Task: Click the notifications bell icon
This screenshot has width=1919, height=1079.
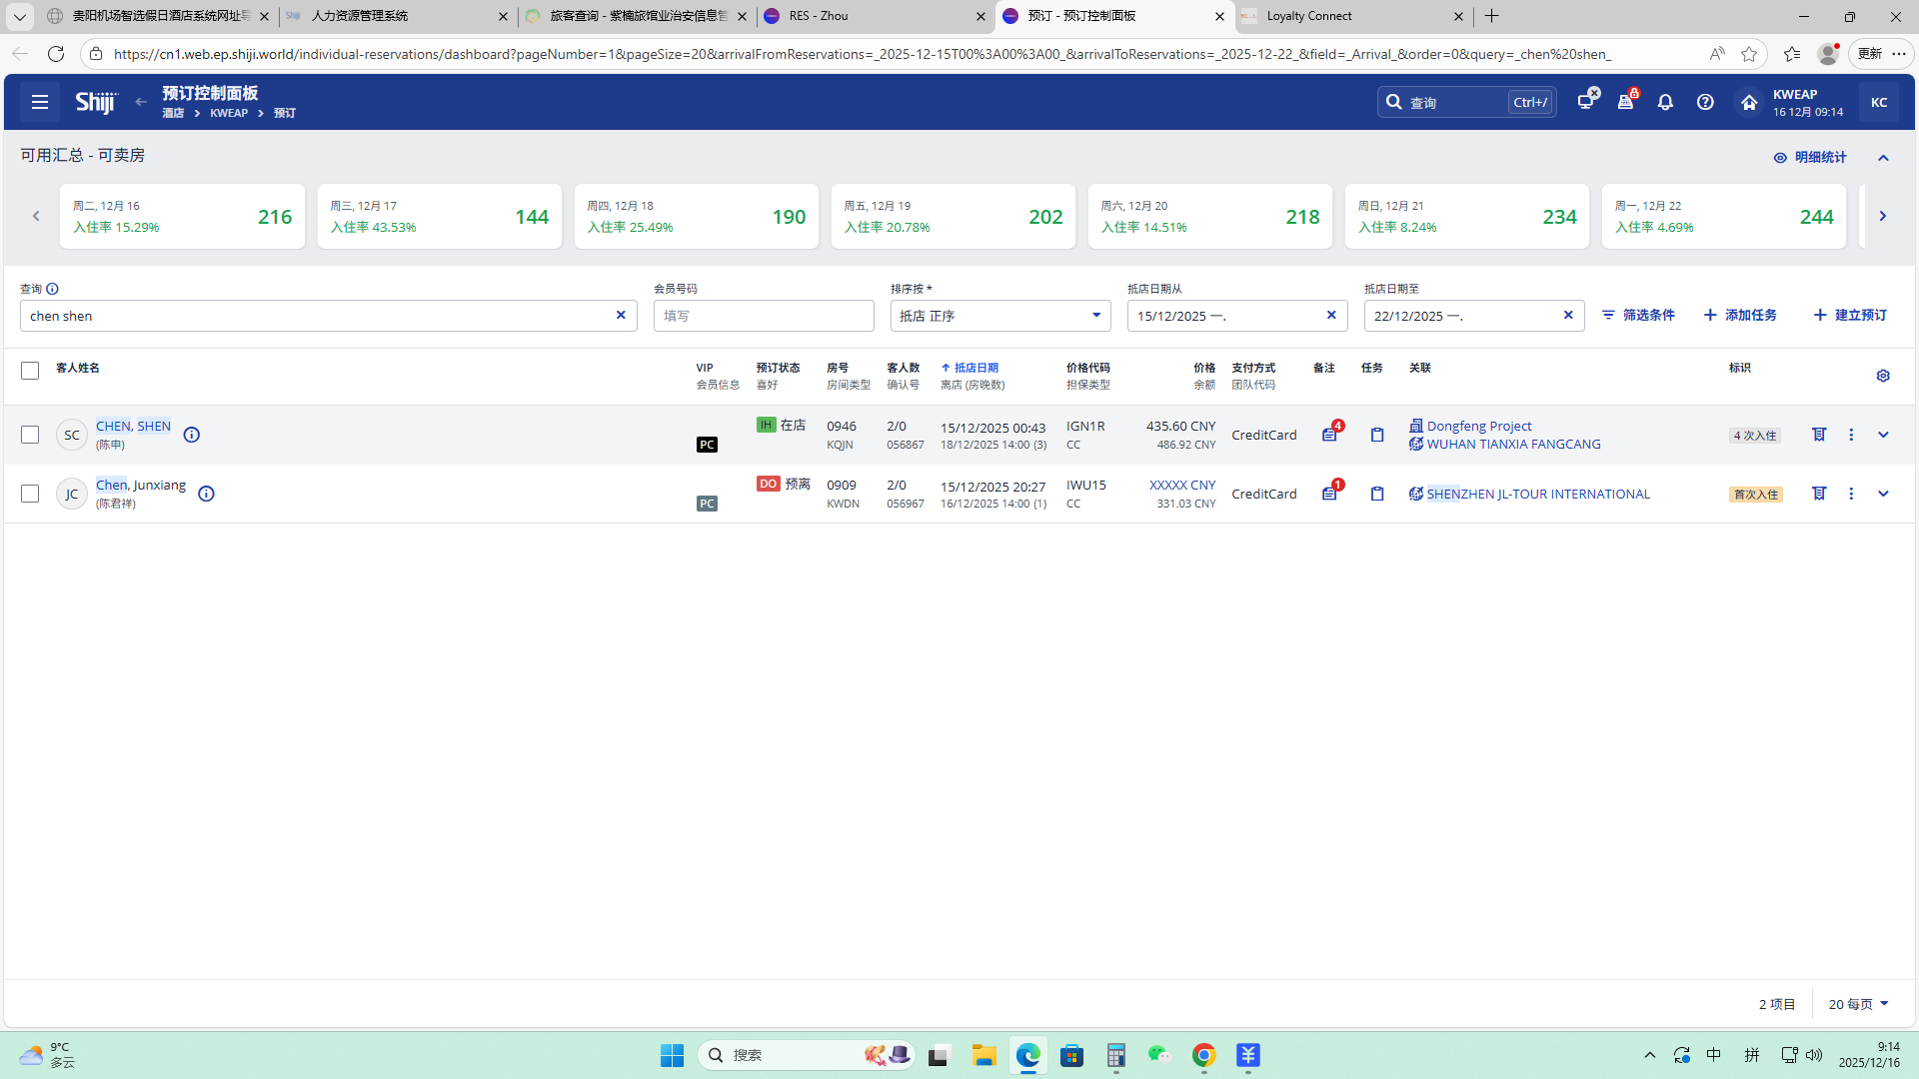Action: (x=1665, y=102)
